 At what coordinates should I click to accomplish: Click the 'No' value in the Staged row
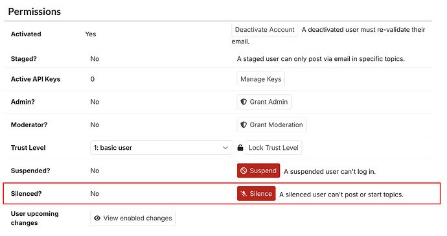pos(95,59)
